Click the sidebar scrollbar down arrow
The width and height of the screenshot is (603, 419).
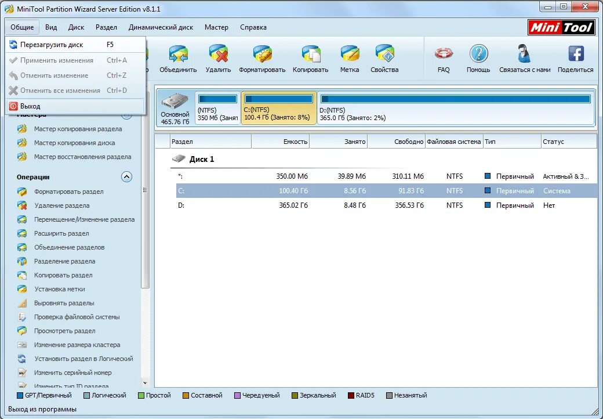[145, 383]
